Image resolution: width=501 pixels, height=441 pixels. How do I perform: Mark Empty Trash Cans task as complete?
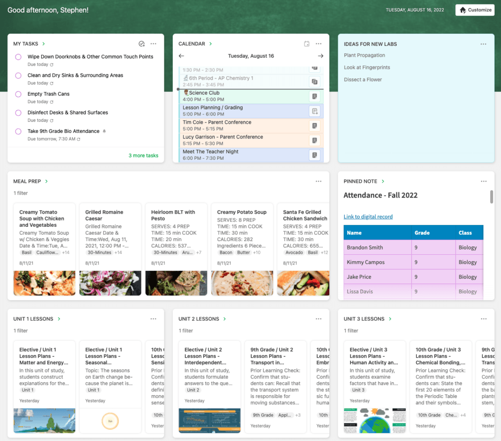tap(18, 94)
